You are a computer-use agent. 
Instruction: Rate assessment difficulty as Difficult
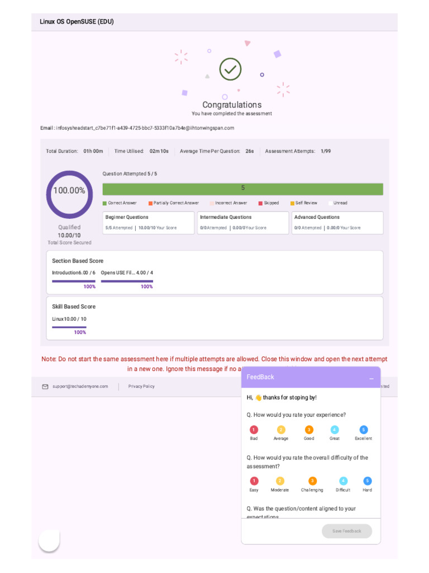pyautogui.click(x=343, y=481)
